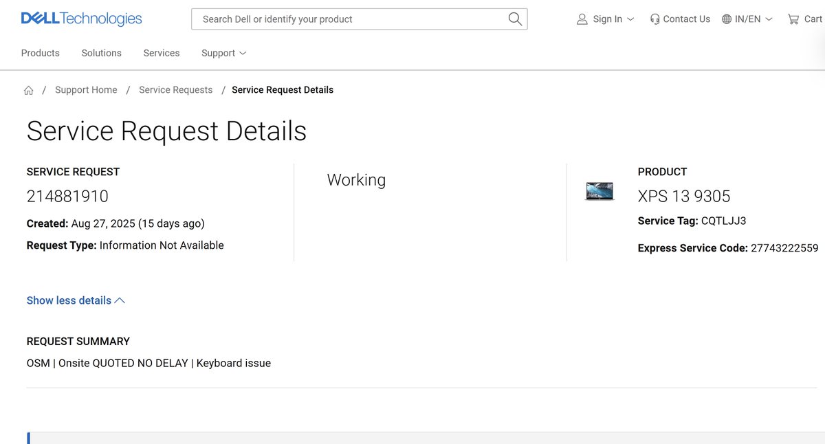Click the Created Aug 27, 2025 line
The height and width of the screenshot is (444, 825).
tap(115, 223)
